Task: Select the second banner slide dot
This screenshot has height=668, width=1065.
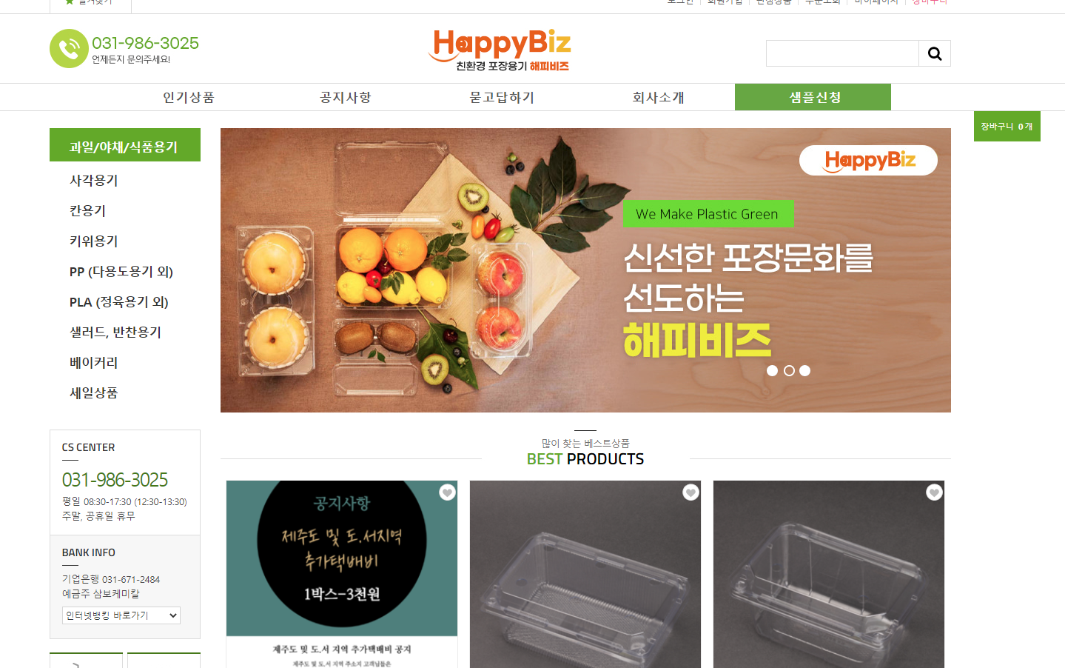Action: 789,370
